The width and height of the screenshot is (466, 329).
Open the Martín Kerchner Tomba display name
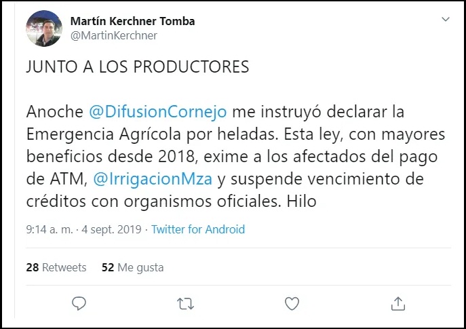(x=132, y=21)
